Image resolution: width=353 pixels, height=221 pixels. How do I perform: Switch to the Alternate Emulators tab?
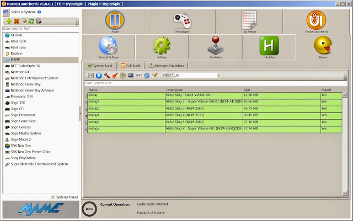coord(167,66)
